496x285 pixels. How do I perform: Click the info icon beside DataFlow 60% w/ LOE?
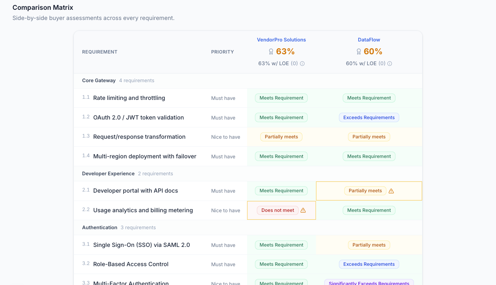tap(390, 64)
